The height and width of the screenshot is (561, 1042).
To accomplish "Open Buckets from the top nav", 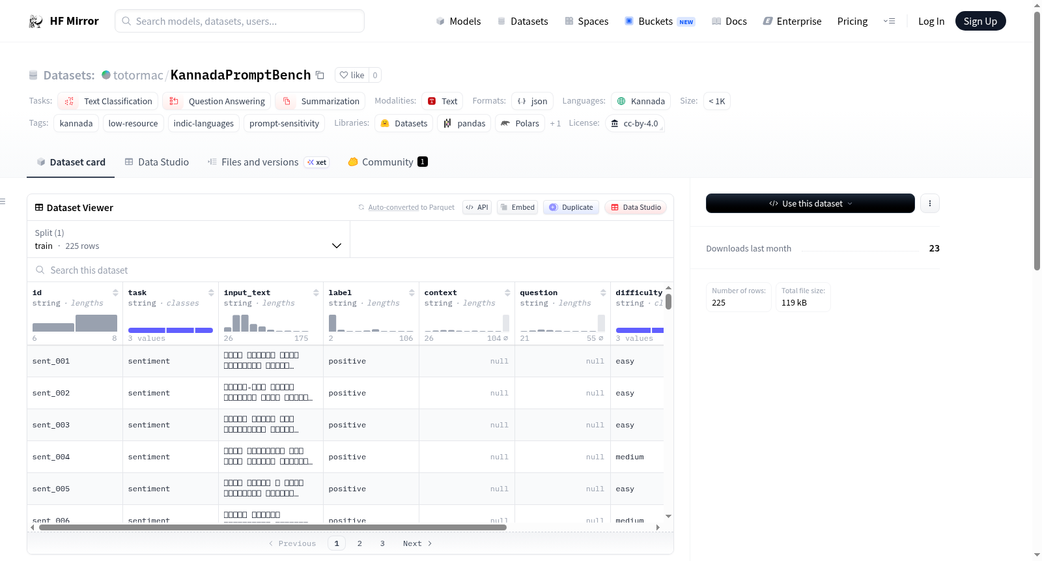I will 660,22.
